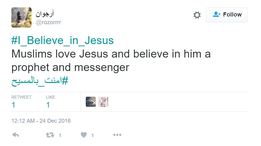Viewport: 261px width, 146px height.
Task: Click the person-plus icon on the Follow button
Action: (x=217, y=14)
